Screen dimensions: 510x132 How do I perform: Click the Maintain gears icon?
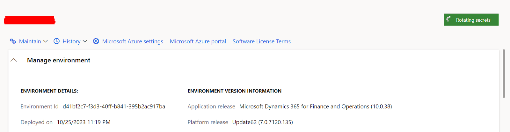pos(13,41)
